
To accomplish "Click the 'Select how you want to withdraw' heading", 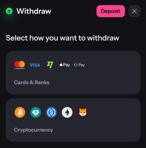I will point(63,38).
